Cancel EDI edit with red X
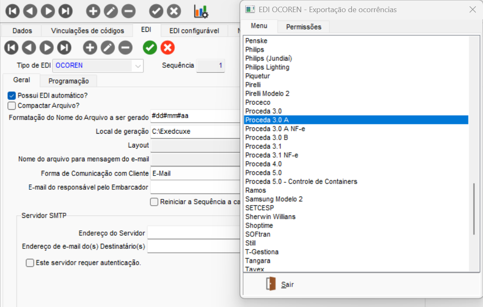The image size is (483, 307). click(168, 48)
